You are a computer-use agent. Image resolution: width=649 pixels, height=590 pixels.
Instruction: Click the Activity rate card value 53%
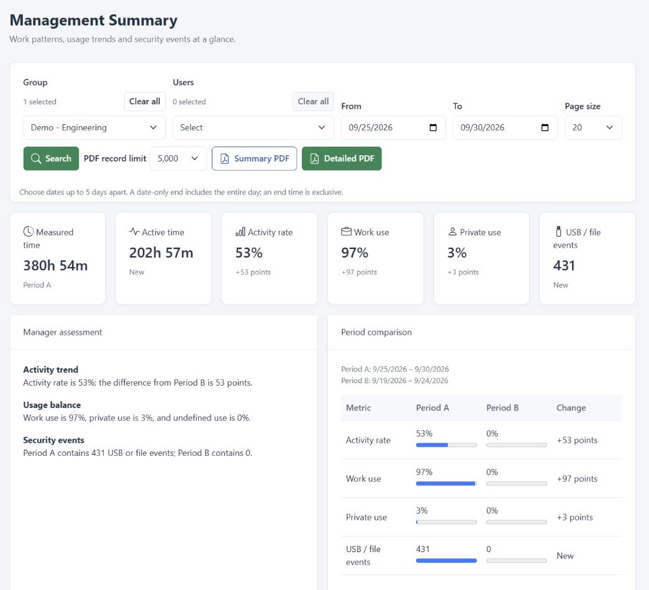pos(249,253)
